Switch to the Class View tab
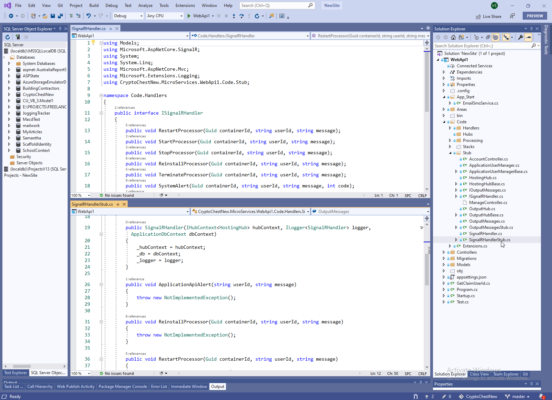This screenshot has height=400, width=552. pos(480,374)
